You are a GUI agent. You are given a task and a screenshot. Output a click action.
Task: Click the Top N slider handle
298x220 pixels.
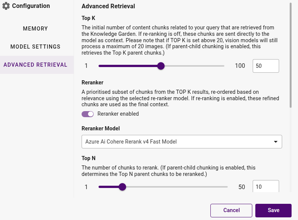(x=122, y=187)
